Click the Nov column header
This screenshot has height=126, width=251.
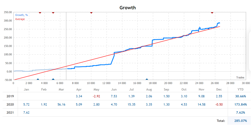201,90
